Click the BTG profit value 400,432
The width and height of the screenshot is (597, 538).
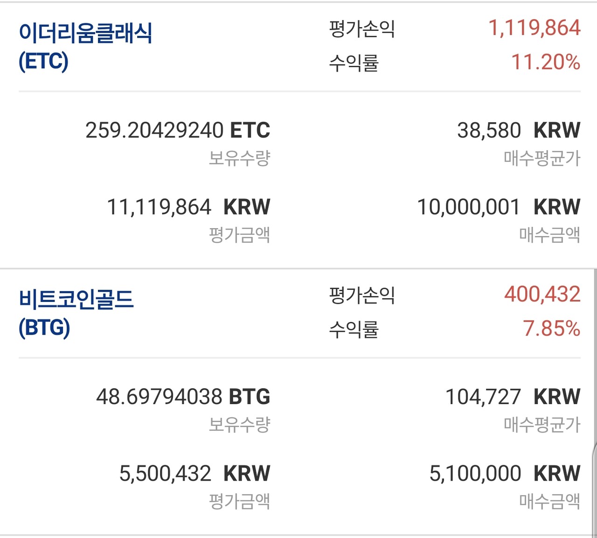(542, 294)
